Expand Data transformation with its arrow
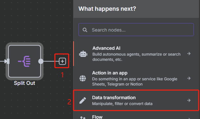This screenshot has height=119, width=200. click(189, 100)
